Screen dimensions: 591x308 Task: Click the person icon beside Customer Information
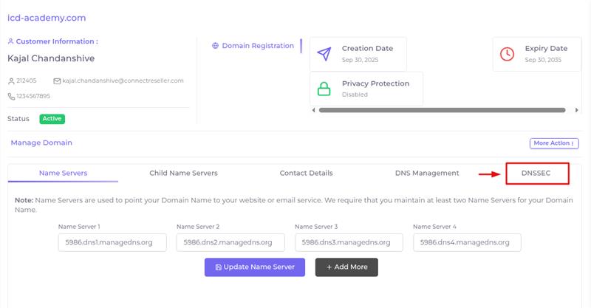(11, 42)
